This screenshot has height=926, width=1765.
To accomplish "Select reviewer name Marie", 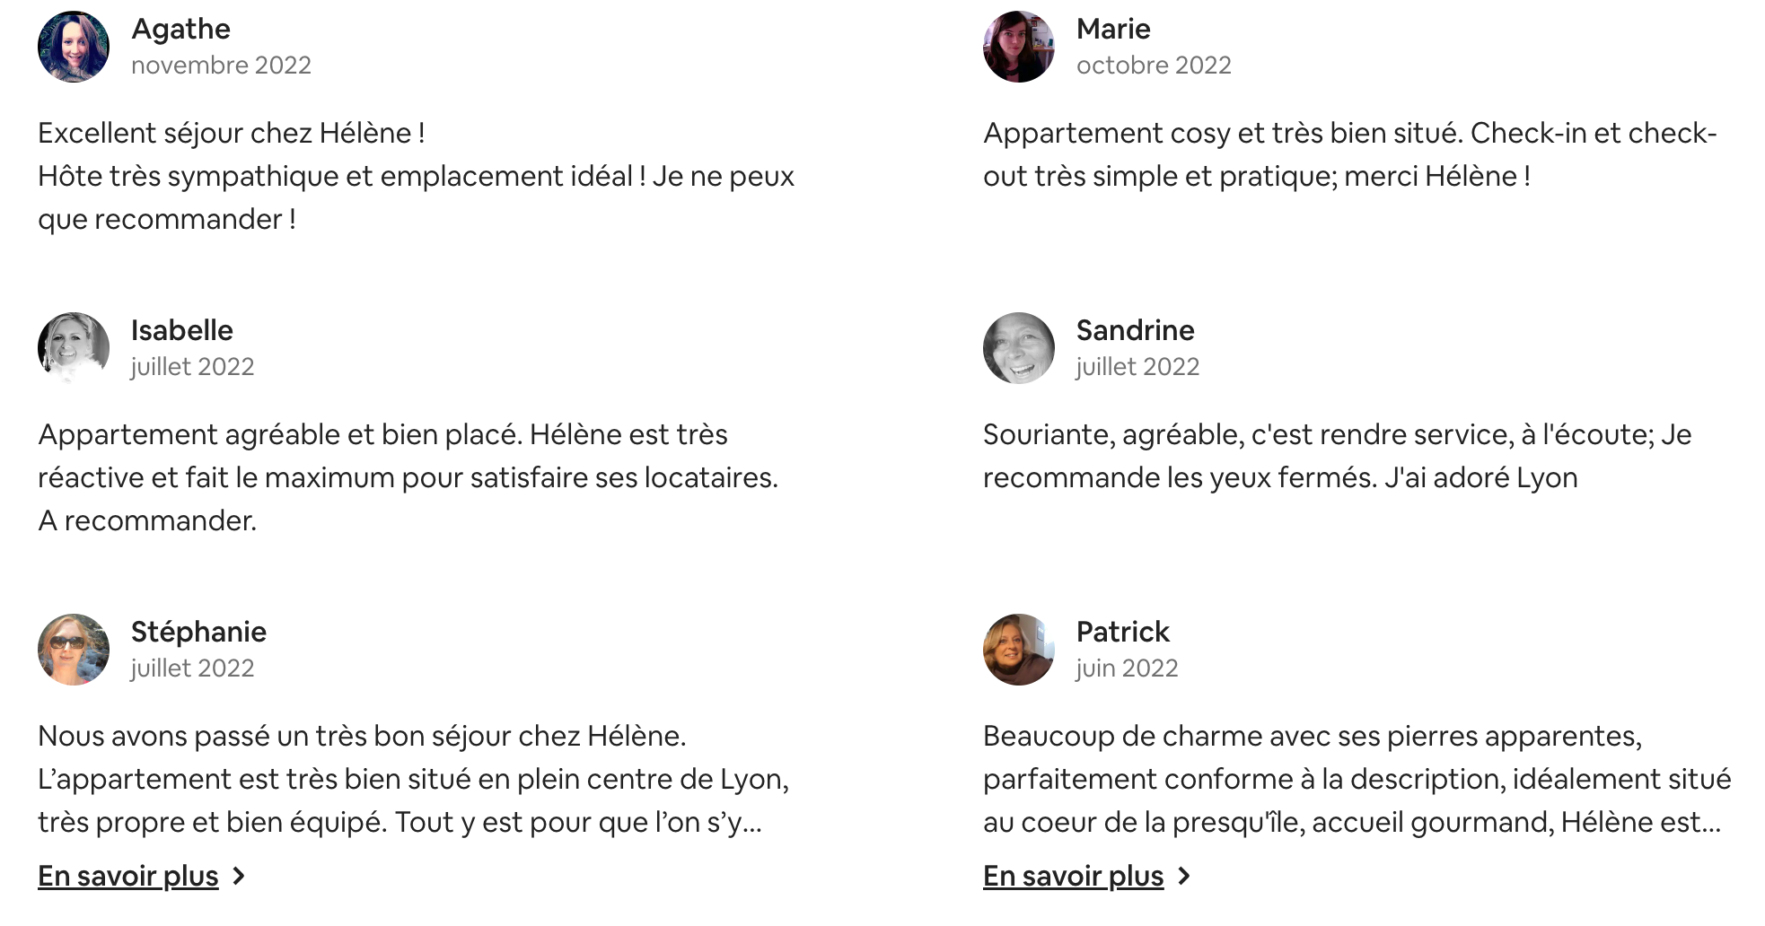I will (x=1113, y=29).
